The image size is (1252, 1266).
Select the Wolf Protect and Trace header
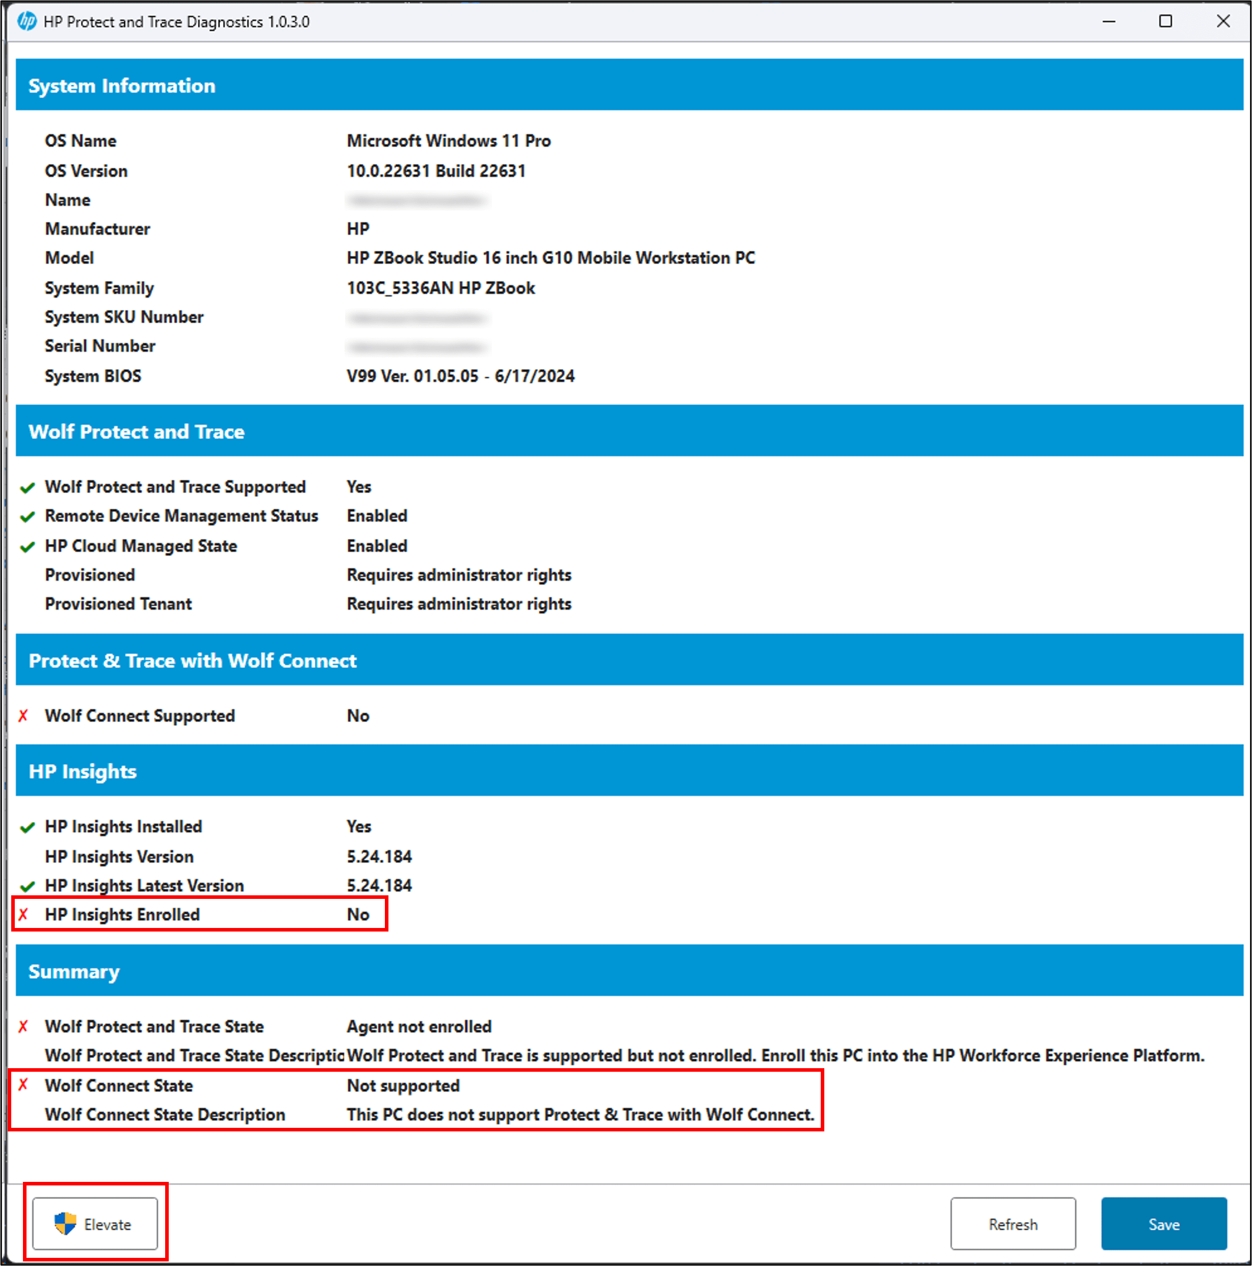pyautogui.click(x=136, y=432)
